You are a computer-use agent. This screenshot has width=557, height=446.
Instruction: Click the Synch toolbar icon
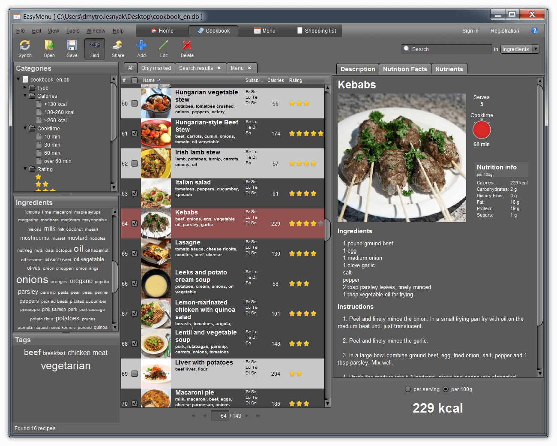[25, 45]
